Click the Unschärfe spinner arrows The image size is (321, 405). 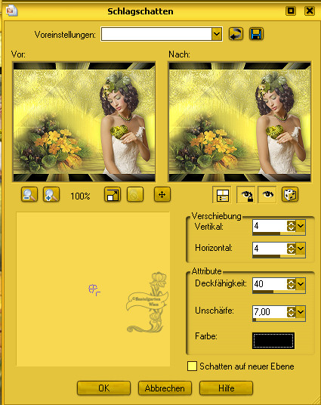pyautogui.click(x=291, y=312)
